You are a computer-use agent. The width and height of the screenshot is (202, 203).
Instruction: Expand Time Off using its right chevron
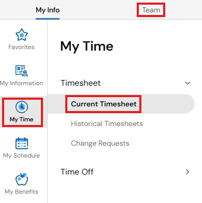pyautogui.click(x=187, y=172)
